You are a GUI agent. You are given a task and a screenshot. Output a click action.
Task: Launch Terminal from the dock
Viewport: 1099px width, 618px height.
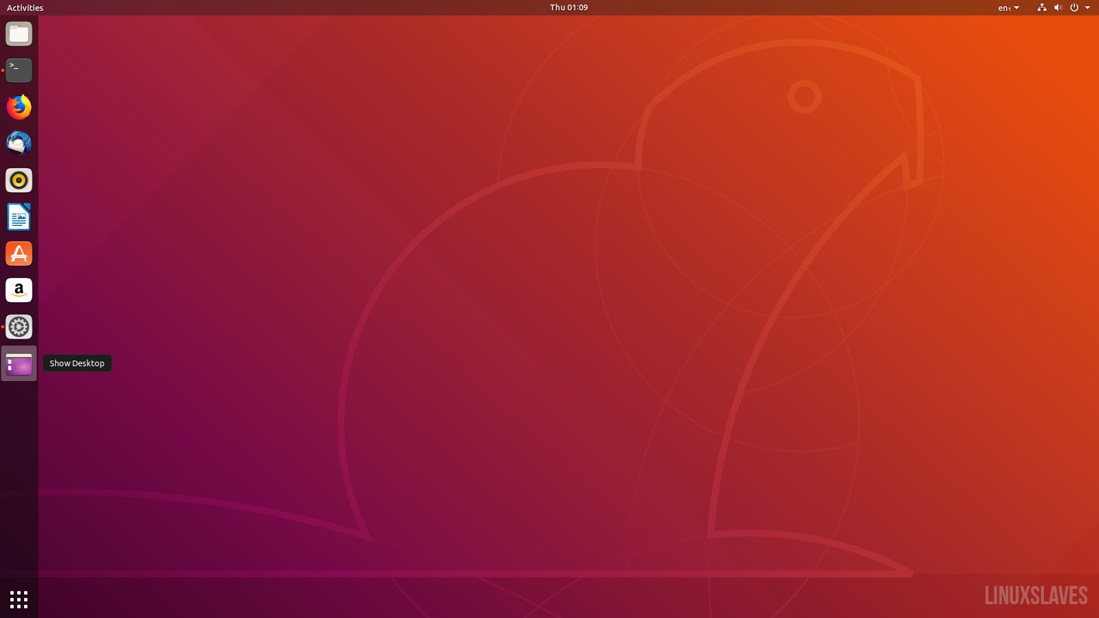pyautogui.click(x=19, y=70)
